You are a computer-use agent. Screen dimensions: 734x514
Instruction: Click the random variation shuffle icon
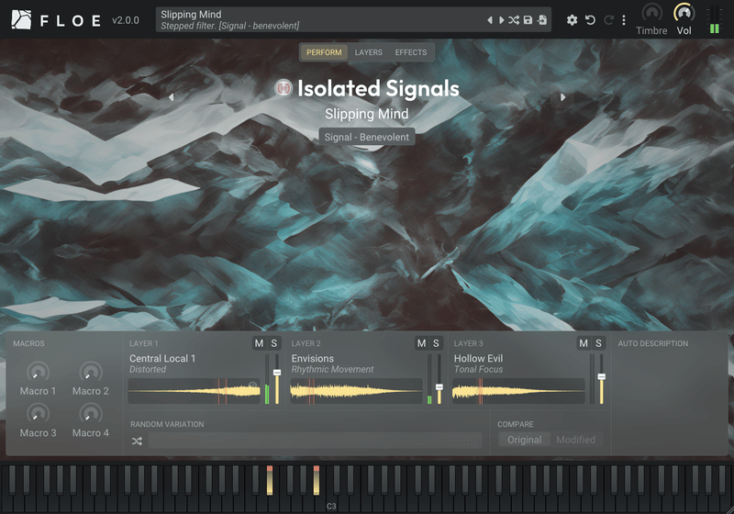137,441
